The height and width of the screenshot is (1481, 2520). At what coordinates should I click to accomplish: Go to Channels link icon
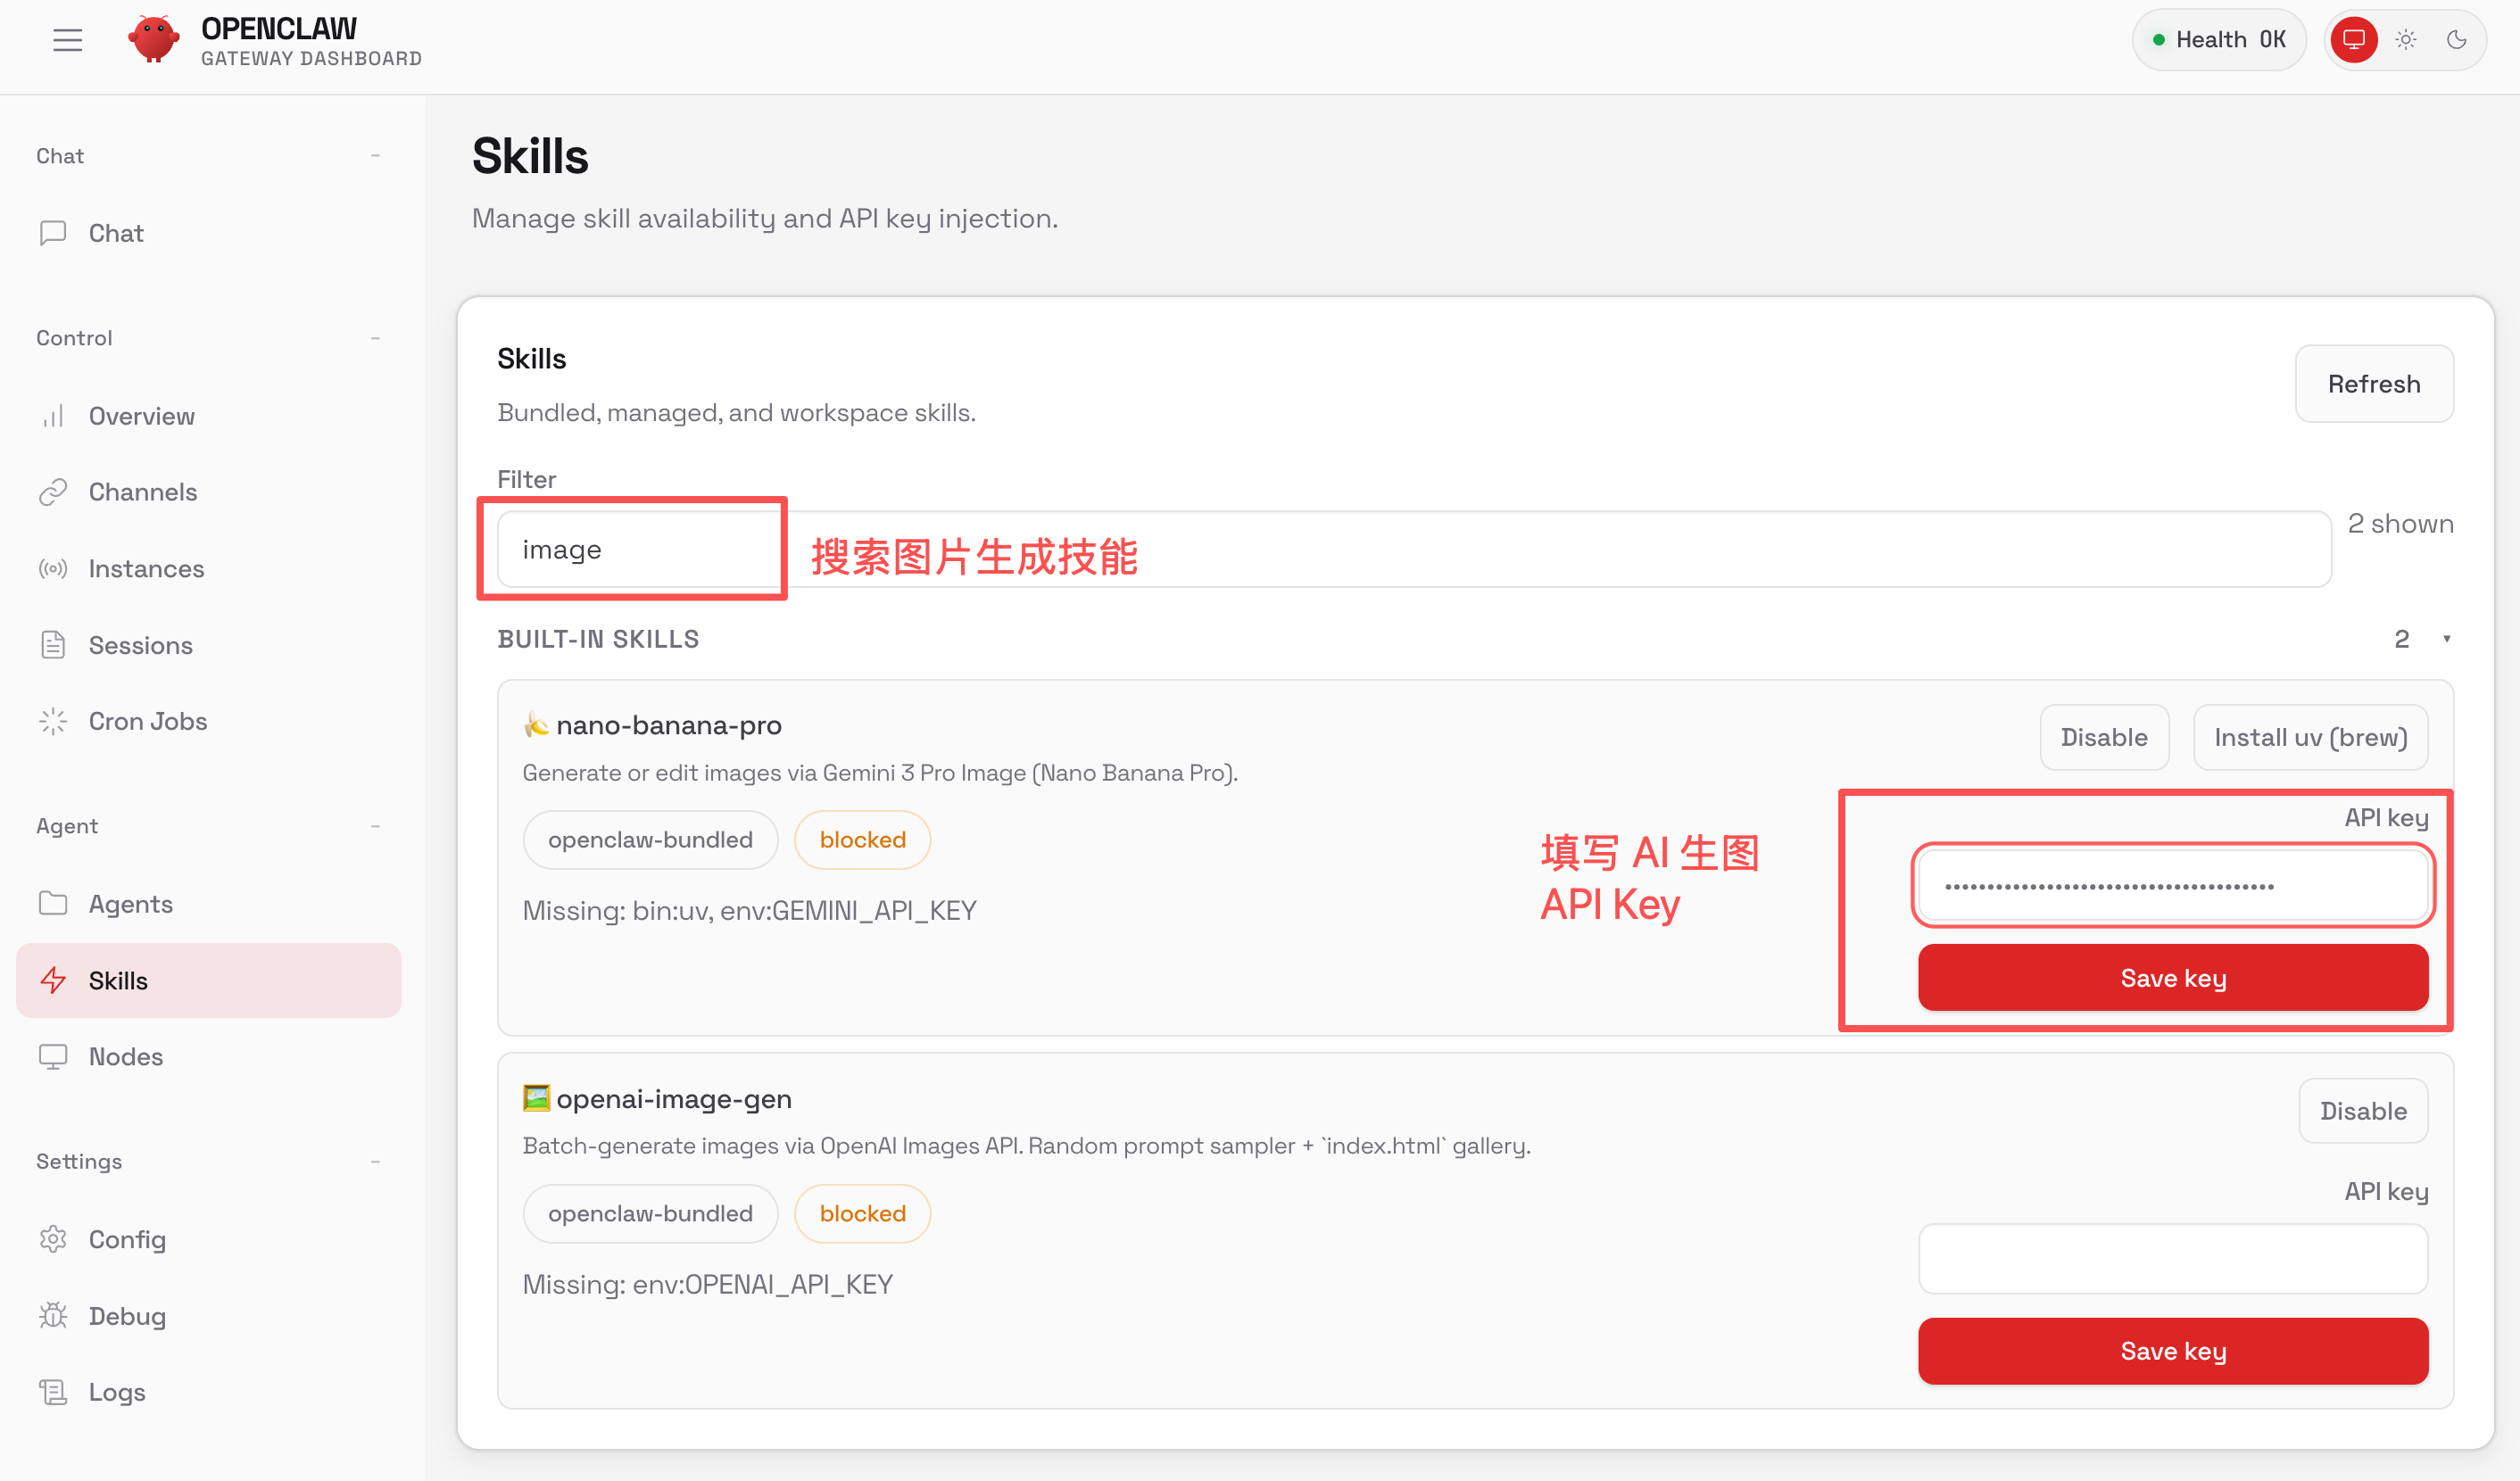click(53, 492)
